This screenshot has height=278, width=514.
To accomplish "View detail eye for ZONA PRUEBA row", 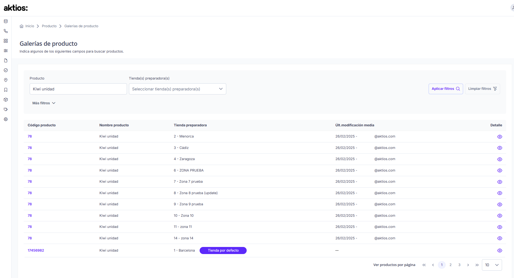I will pyautogui.click(x=500, y=170).
